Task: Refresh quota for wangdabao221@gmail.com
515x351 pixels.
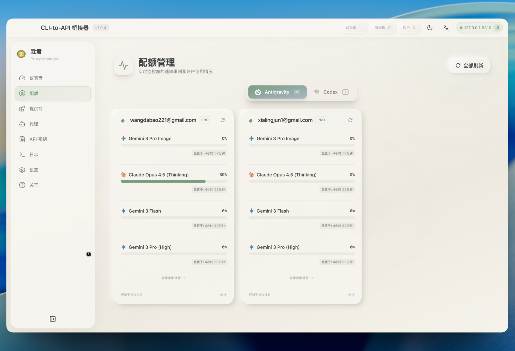Action: pyautogui.click(x=223, y=120)
